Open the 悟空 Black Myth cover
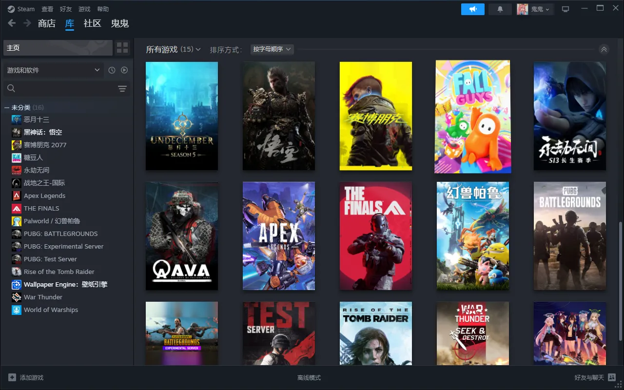Screen dimensions: 624x390 [279, 116]
